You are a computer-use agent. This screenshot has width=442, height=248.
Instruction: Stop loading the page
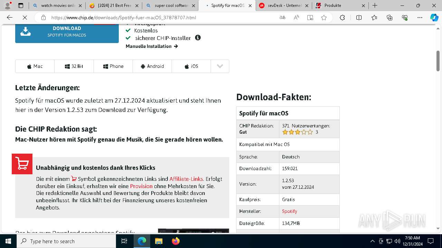tap(25, 18)
